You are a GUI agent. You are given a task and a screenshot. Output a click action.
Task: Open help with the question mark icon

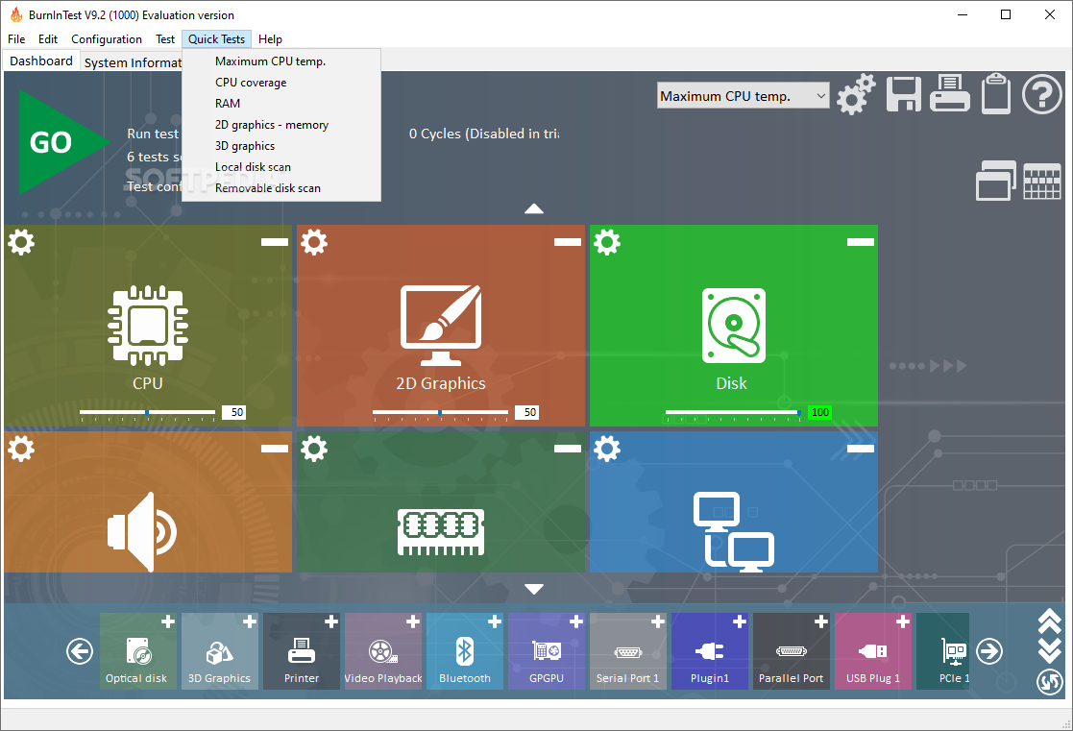point(1041,94)
